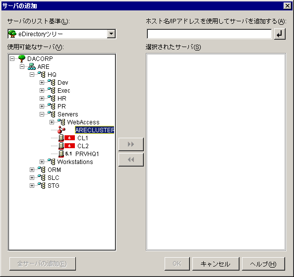Click the CL1 server icon
This screenshot has height=277, width=294.
(61, 138)
